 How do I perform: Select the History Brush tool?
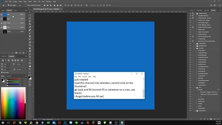point(30,39)
